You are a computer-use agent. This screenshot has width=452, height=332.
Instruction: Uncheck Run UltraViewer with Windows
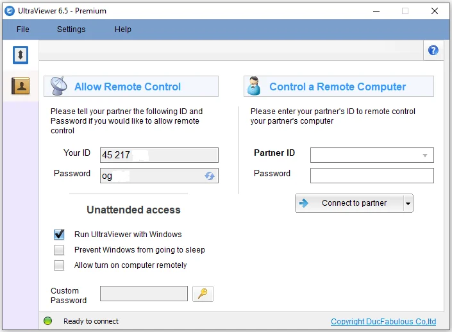pos(59,235)
